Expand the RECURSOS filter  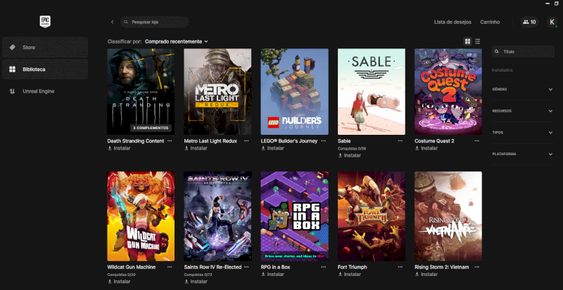(523, 111)
